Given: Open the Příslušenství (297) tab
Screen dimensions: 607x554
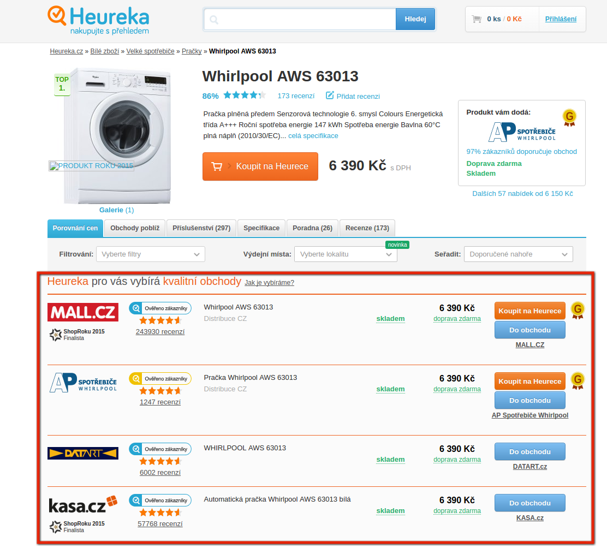Looking at the screenshot, I should [201, 228].
